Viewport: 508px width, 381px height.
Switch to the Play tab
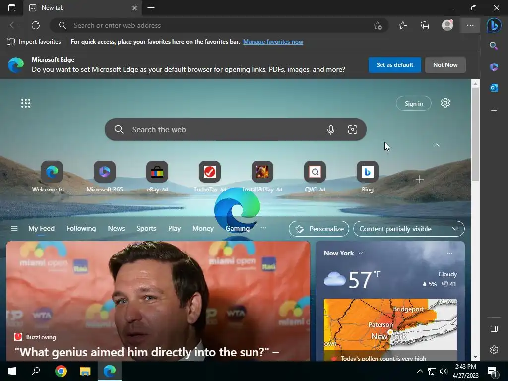pos(174,228)
